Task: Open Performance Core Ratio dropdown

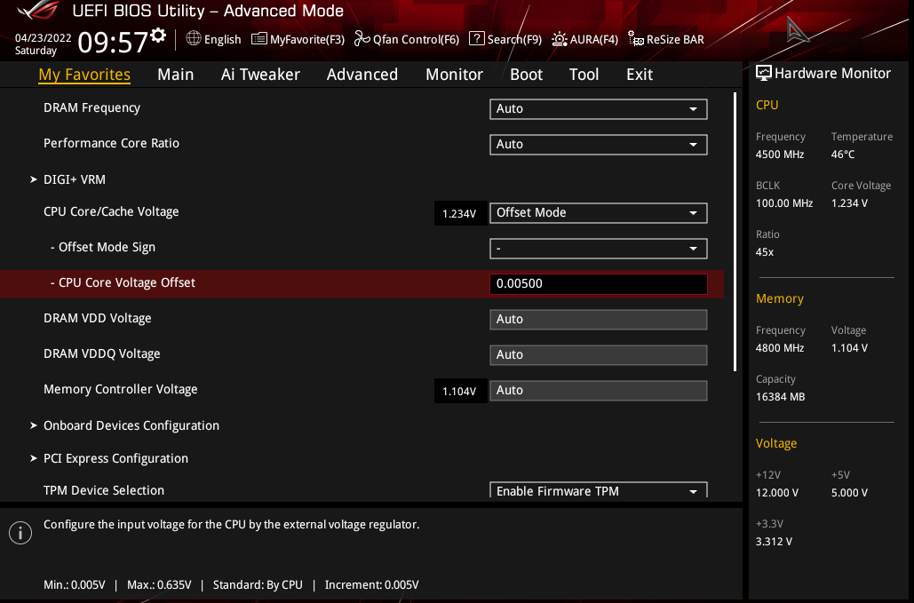Action: pos(598,145)
